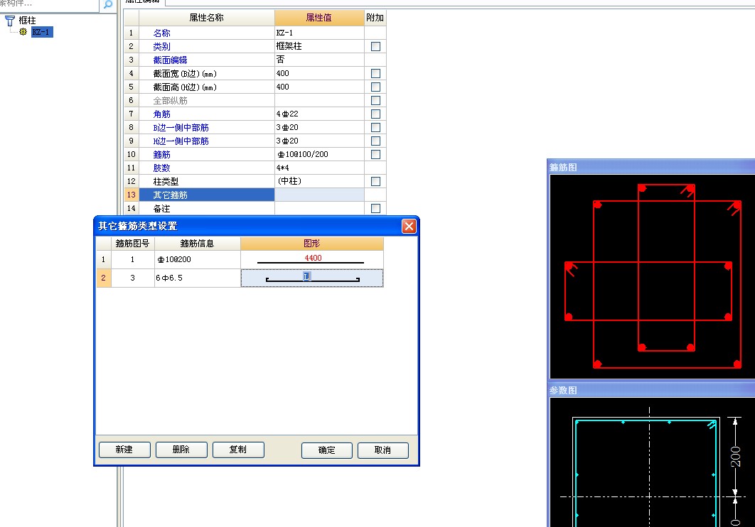Confirm with the 确定 button

326,450
